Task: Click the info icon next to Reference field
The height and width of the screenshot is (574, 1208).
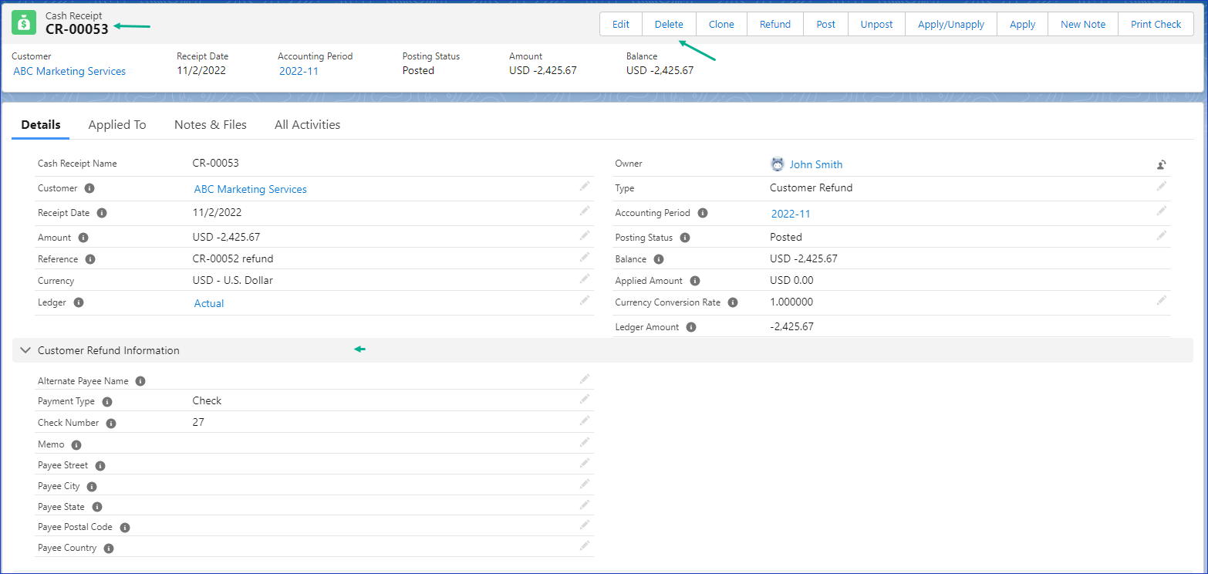Action: [x=90, y=259]
